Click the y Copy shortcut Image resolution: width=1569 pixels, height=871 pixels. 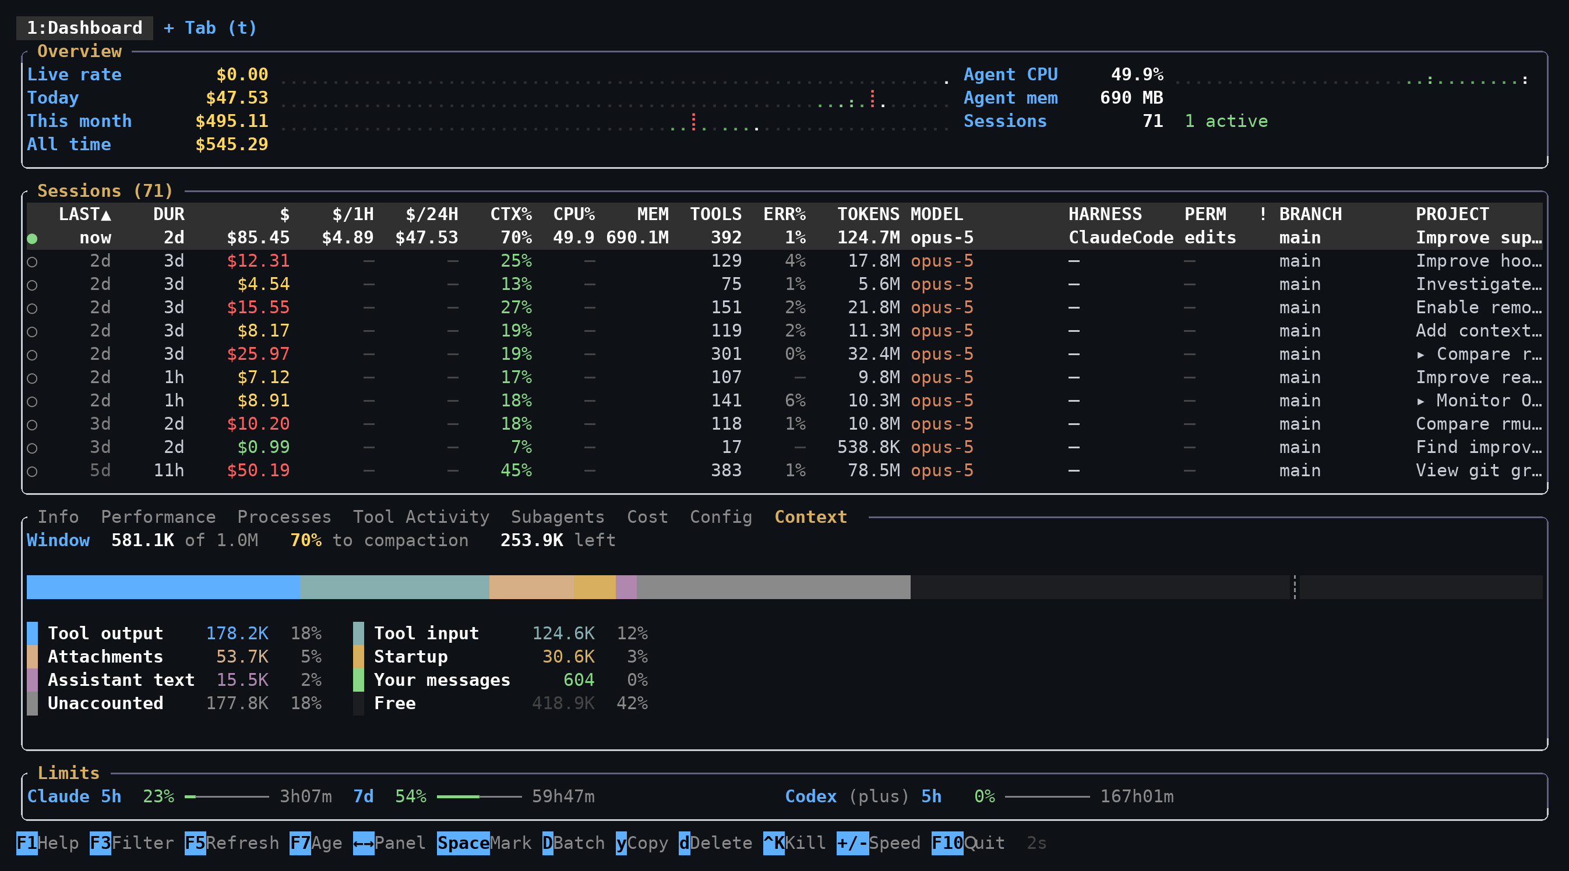[x=642, y=843]
